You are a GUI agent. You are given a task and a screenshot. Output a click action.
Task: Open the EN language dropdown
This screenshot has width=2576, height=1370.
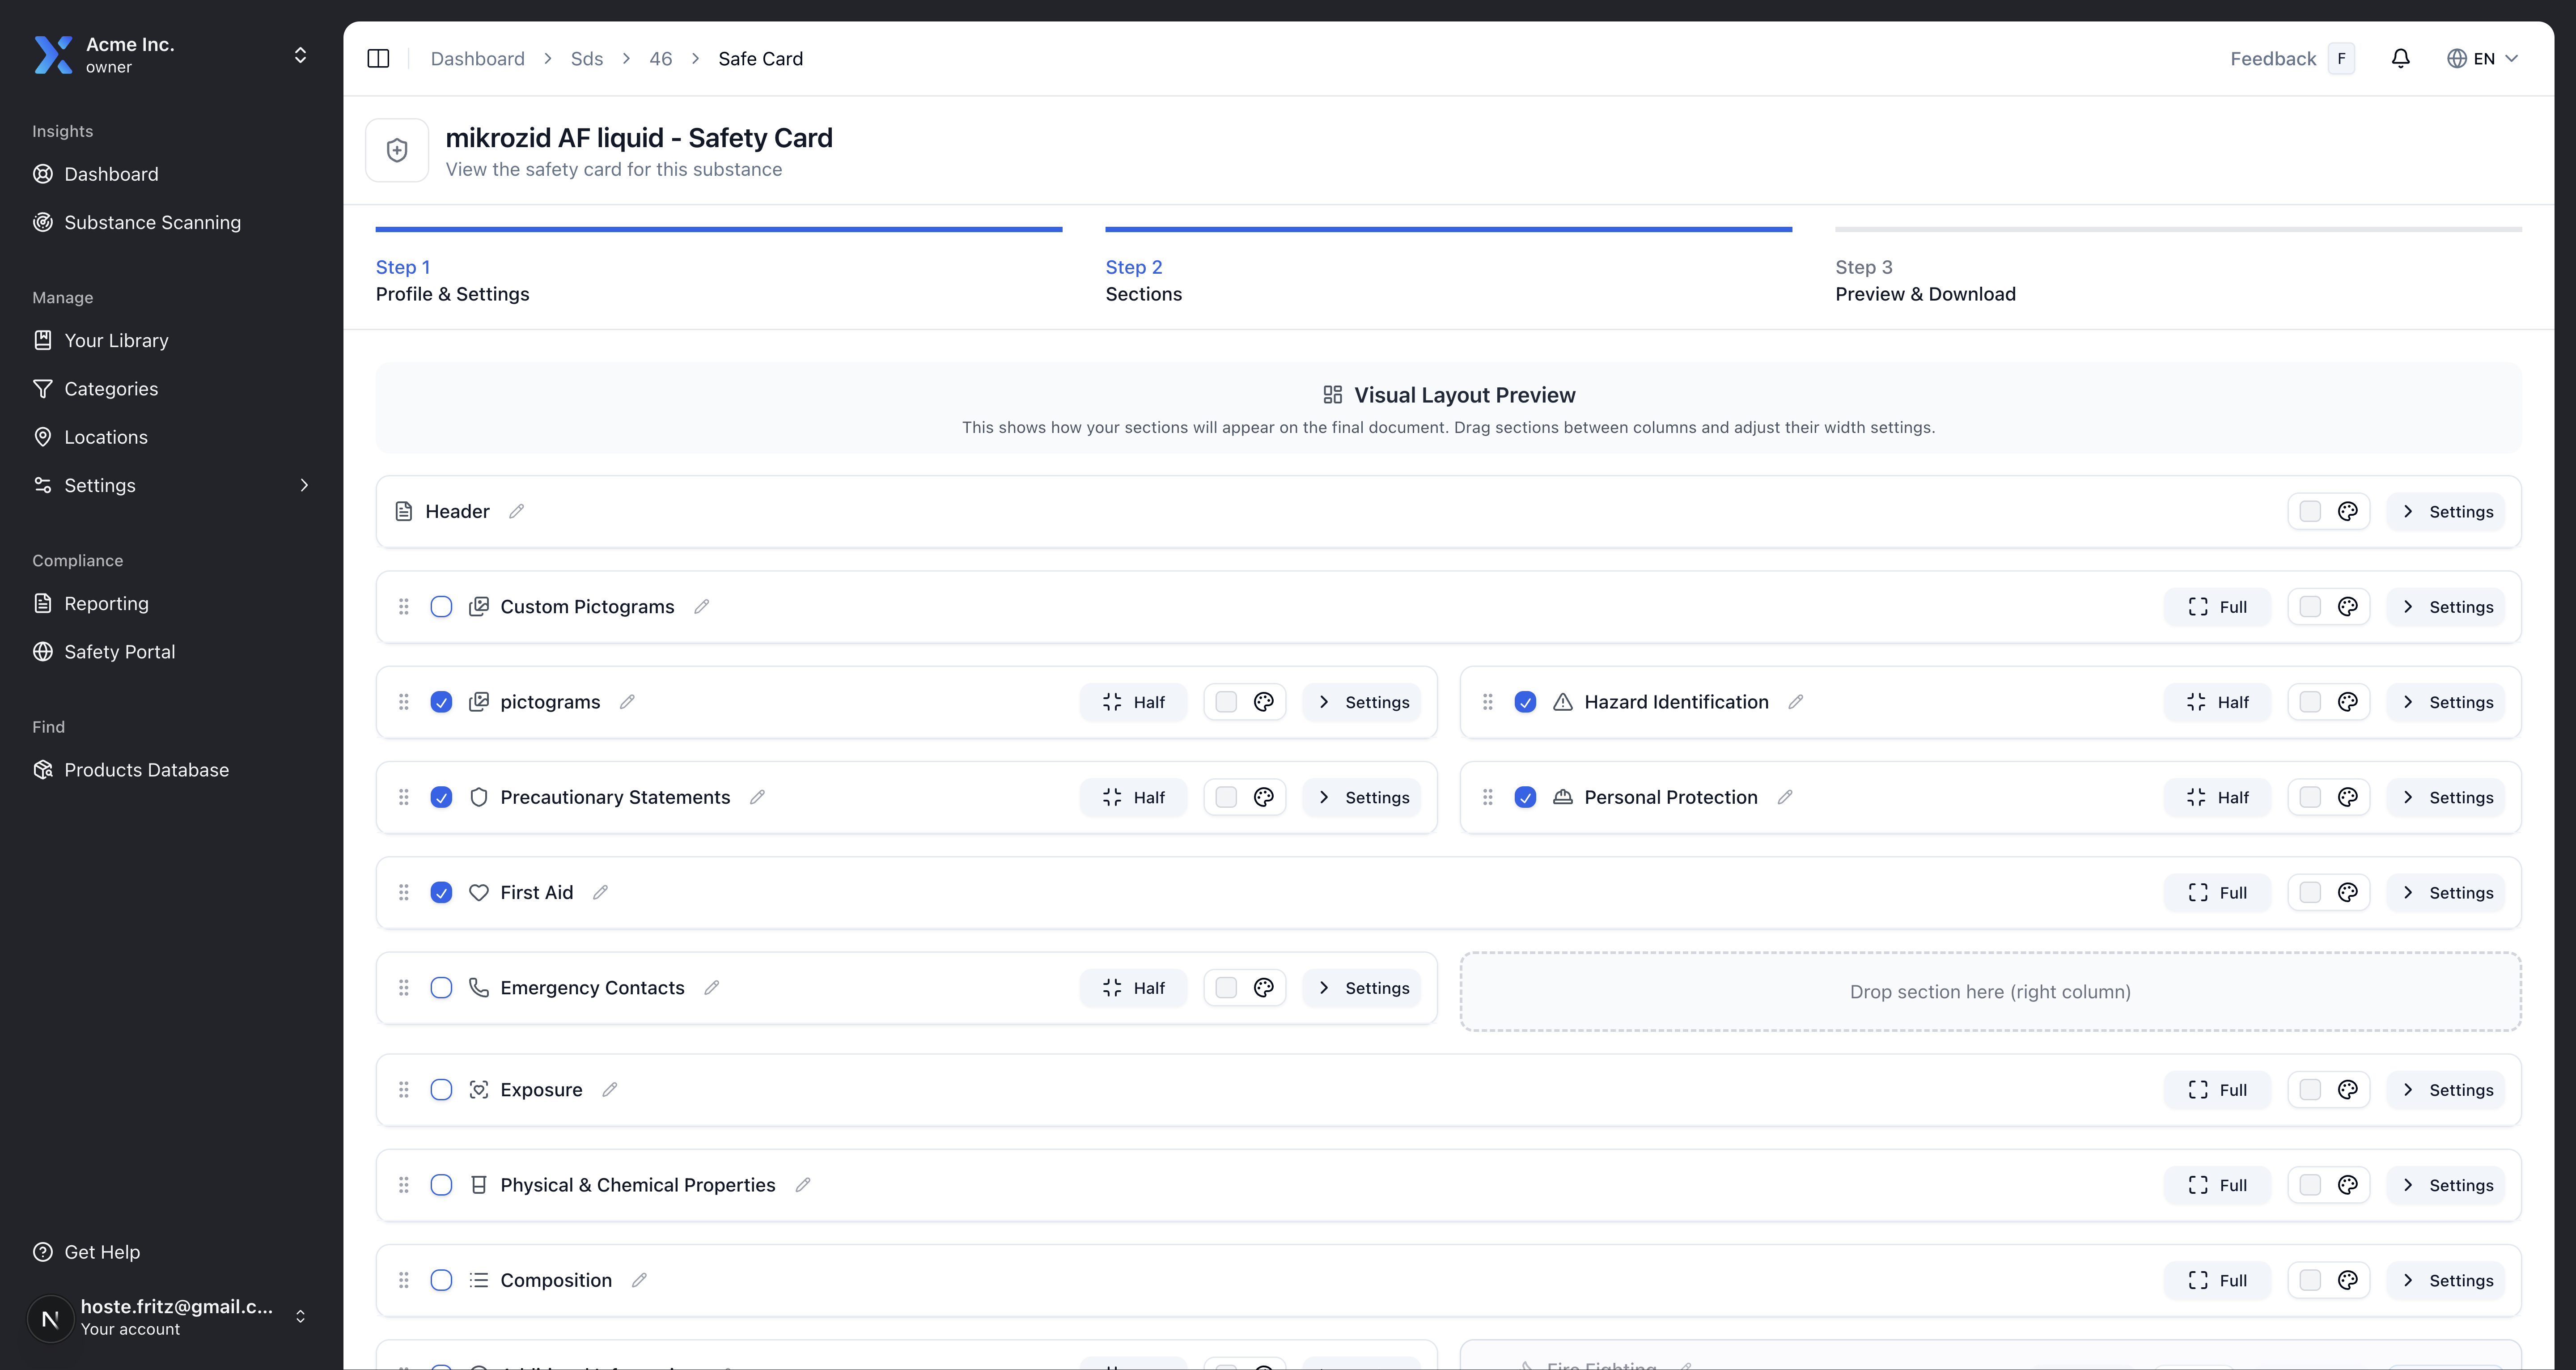(2483, 58)
